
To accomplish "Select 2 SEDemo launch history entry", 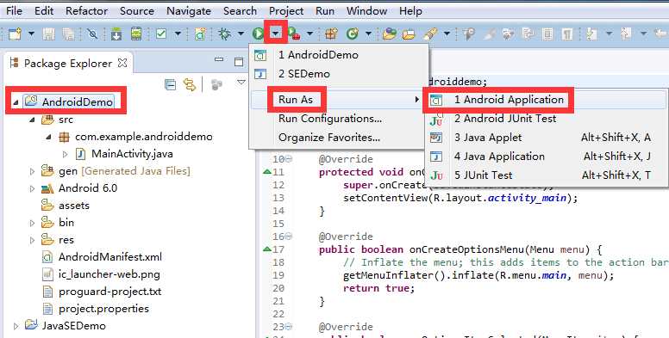I will click(339, 74).
